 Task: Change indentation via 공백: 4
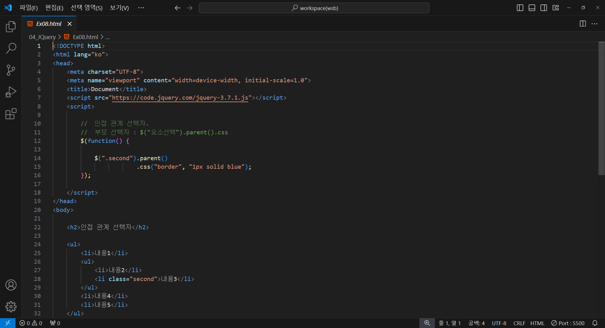[x=476, y=323]
